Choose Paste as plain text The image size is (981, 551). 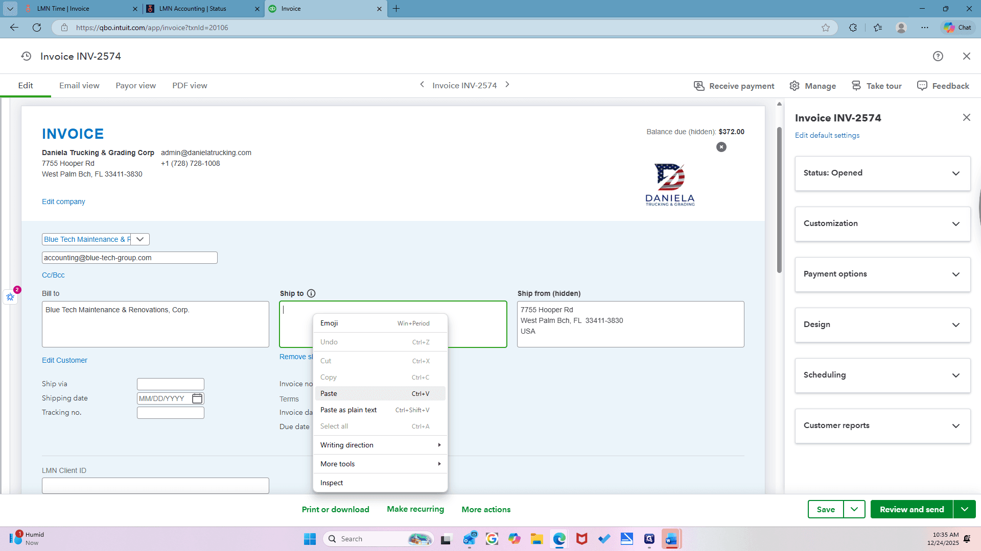(380, 410)
